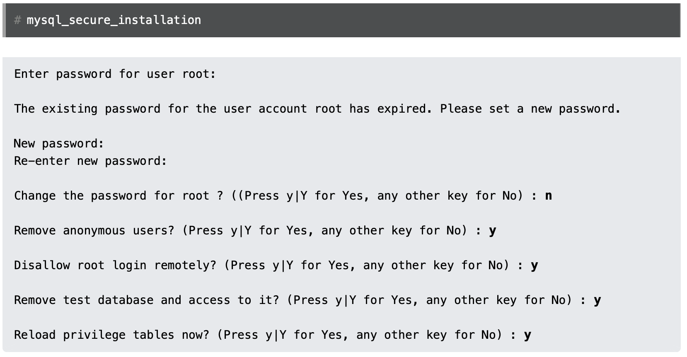Click the "Change the password for root ?" question

coord(119,196)
